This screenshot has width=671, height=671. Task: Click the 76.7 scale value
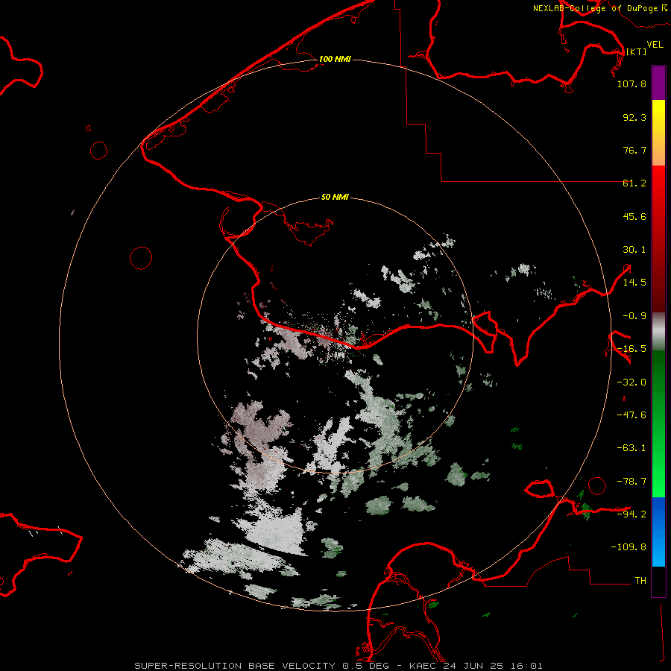tap(634, 150)
